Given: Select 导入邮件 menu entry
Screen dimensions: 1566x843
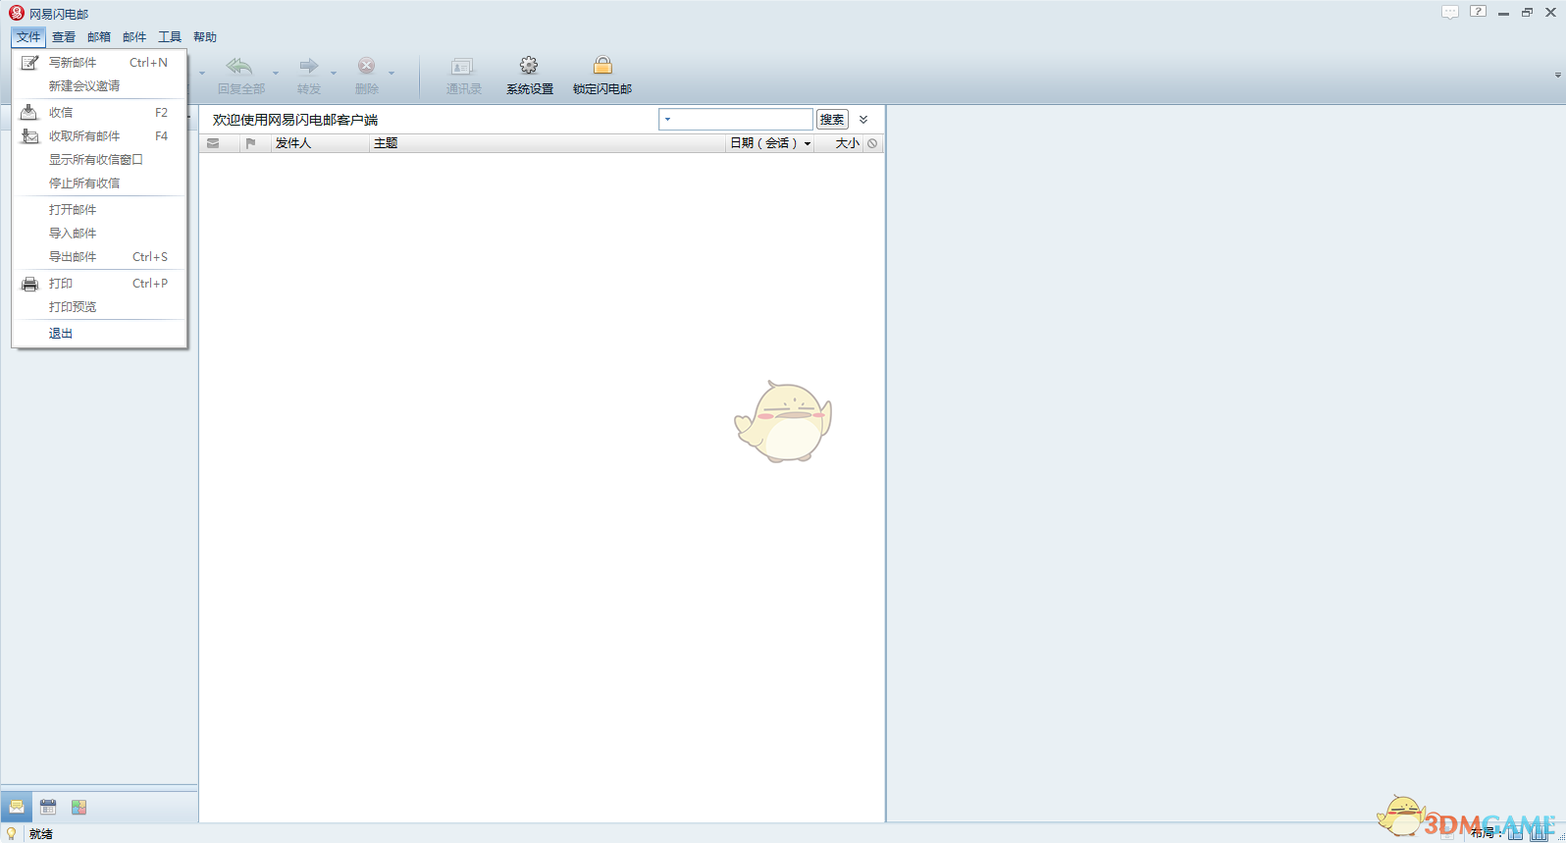Looking at the screenshot, I should pyautogui.click(x=99, y=234).
